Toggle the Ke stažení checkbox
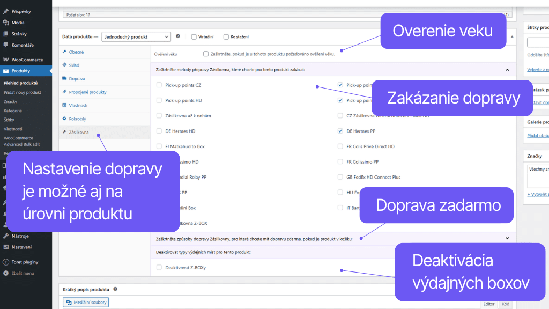This screenshot has height=309, width=549. coord(226,37)
